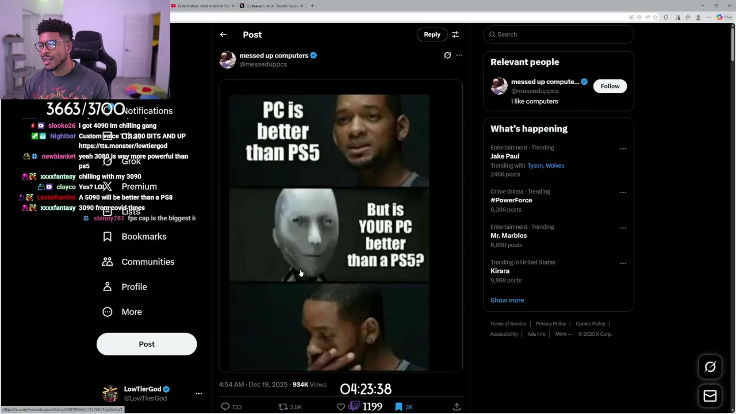Open the three-dot menu on the post

tap(459, 55)
